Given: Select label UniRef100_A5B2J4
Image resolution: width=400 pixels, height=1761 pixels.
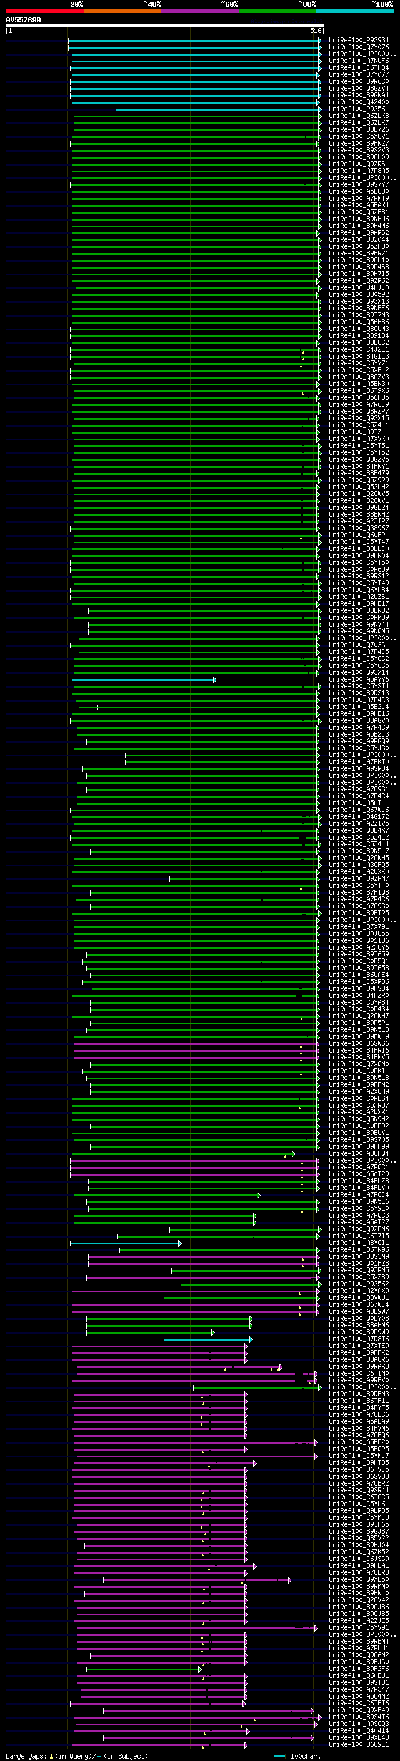Looking at the screenshot, I should point(359,708).
